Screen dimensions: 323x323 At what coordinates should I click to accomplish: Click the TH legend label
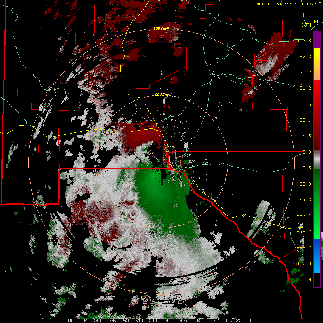[308, 280]
